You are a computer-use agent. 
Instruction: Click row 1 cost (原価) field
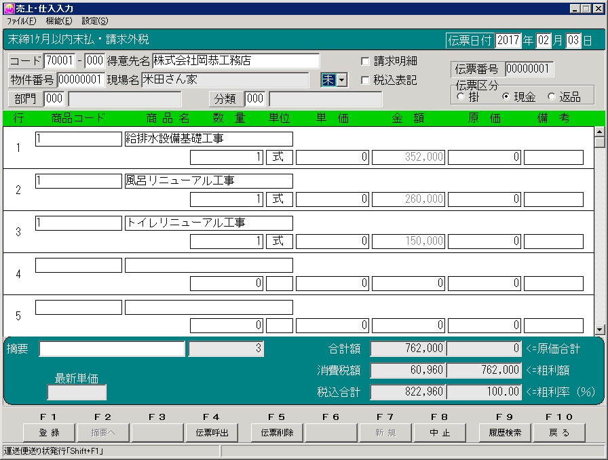(x=484, y=157)
